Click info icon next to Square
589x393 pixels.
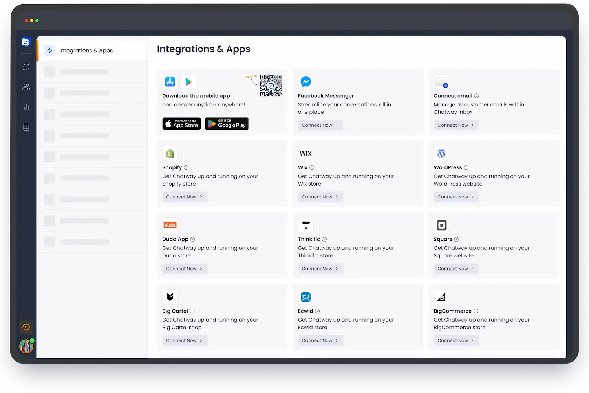[457, 239]
